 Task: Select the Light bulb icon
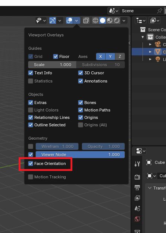click(x=158, y=59)
